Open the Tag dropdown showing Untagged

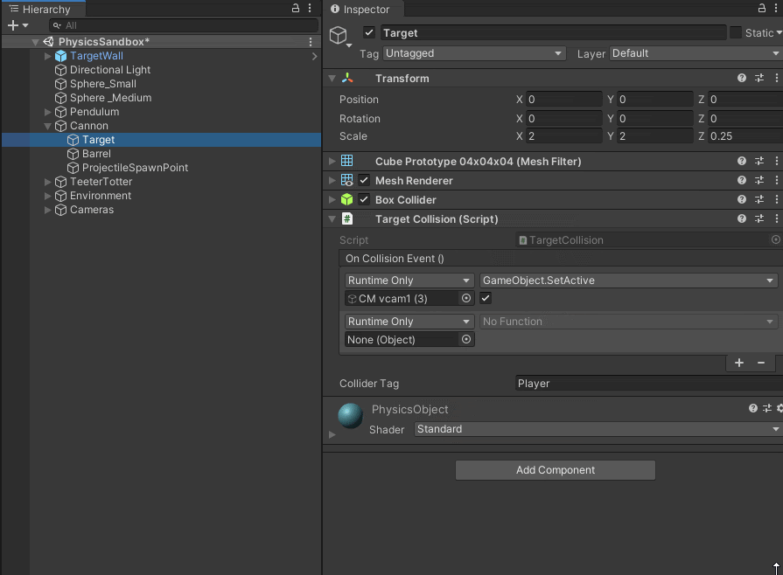pos(474,53)
